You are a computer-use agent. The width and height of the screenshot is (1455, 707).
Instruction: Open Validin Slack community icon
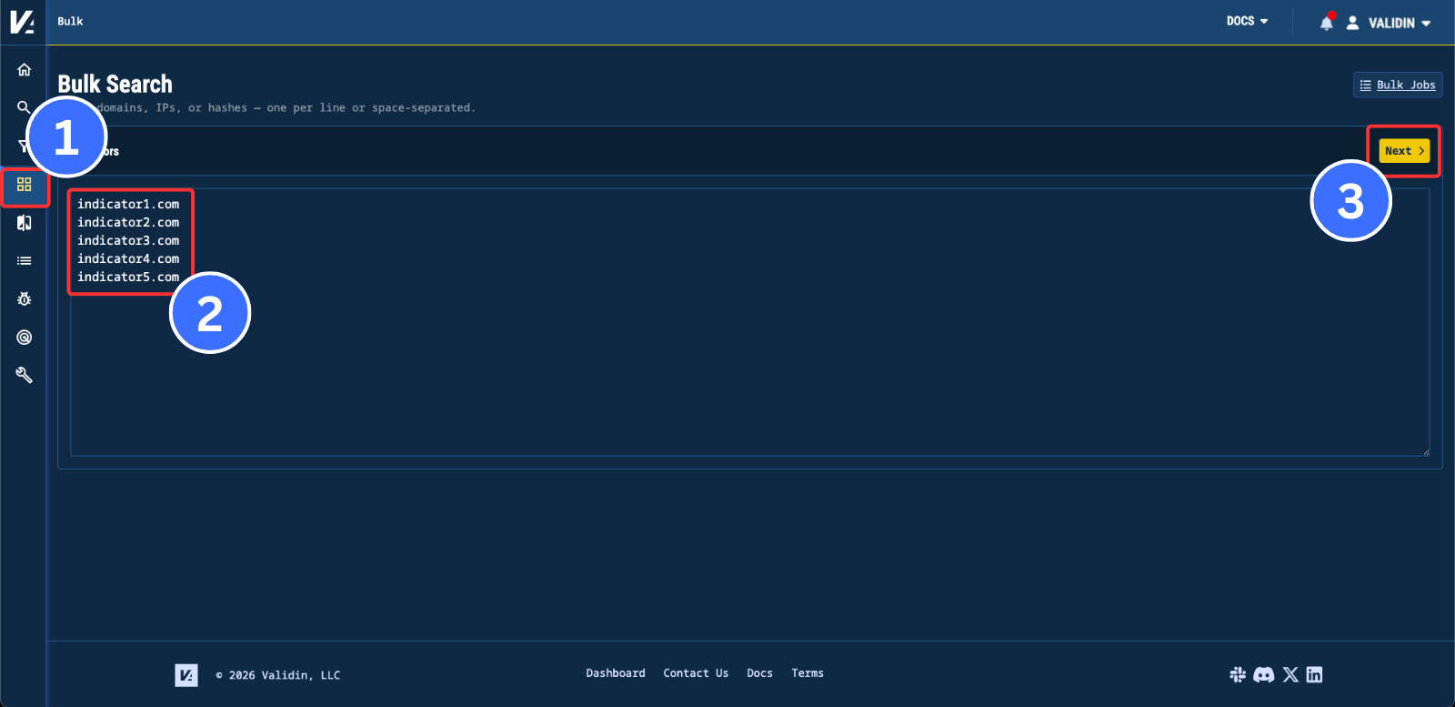(x=1238, y=674)
